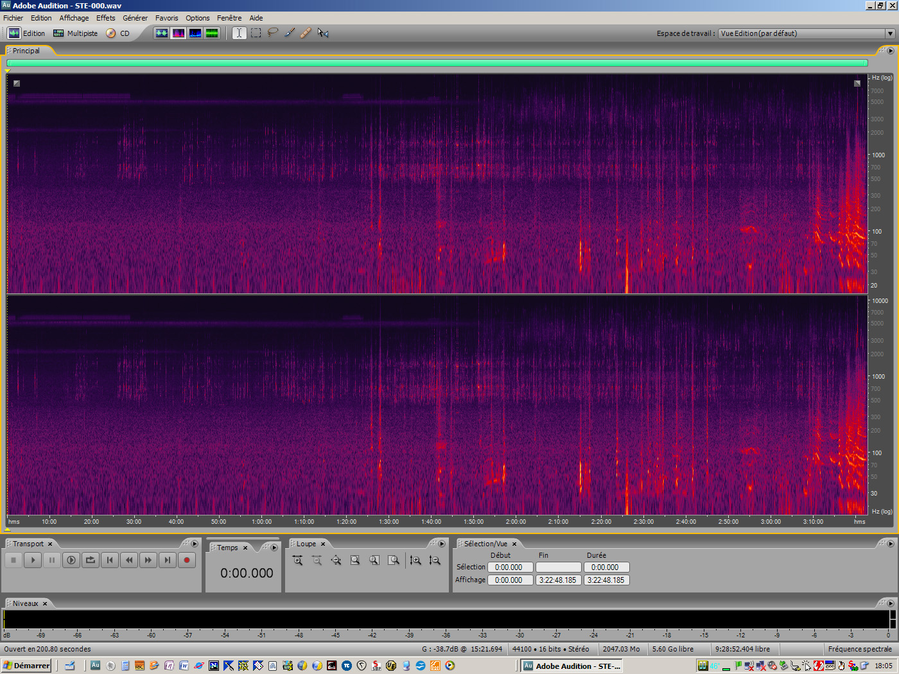Select the Marquee selection tool
This screenshot has height=674, width=899.
(256, 33)
